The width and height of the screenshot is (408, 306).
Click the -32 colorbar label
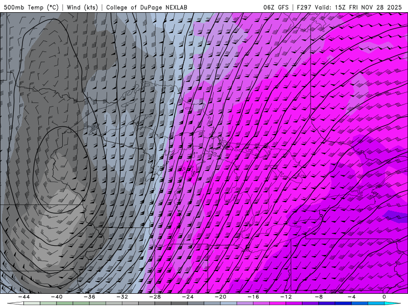(x=122, y=297)
